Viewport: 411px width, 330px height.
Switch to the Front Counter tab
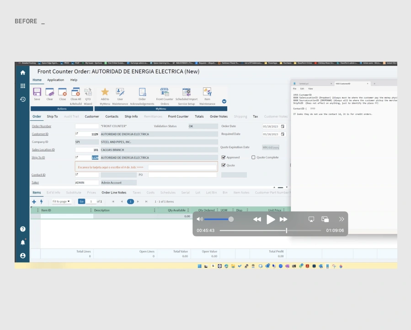coord(178,116)
